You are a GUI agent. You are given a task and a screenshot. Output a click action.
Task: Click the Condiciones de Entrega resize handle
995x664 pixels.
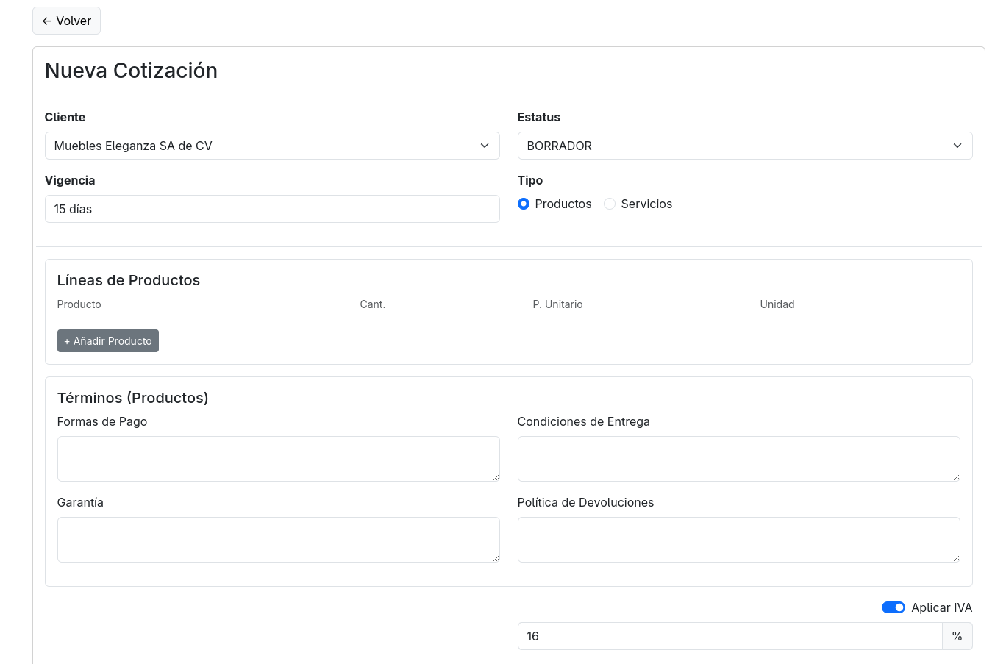tap(956, 477)
